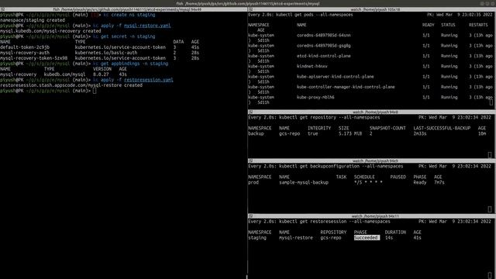Click the kube-apiserver-kind-control-plane pod name

click(x=336, y=77)
